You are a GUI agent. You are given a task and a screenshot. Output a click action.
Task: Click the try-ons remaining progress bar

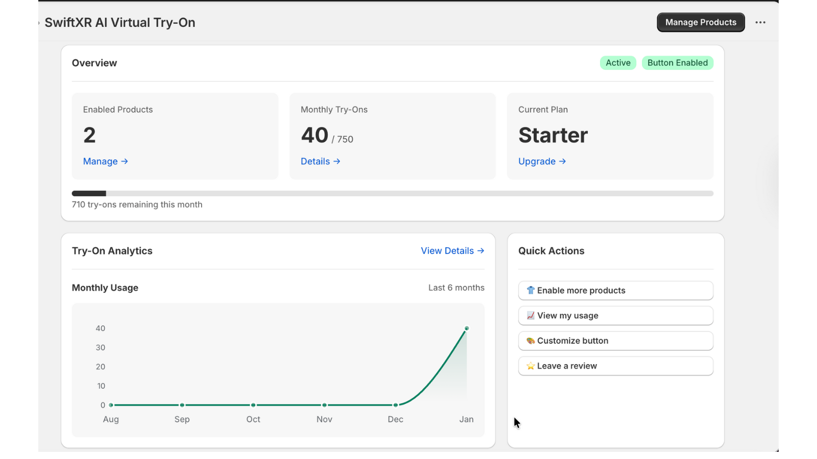pyautogui.click(x=392, y=193)
